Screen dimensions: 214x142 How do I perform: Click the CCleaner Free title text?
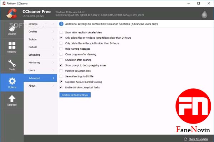[37, 12]
